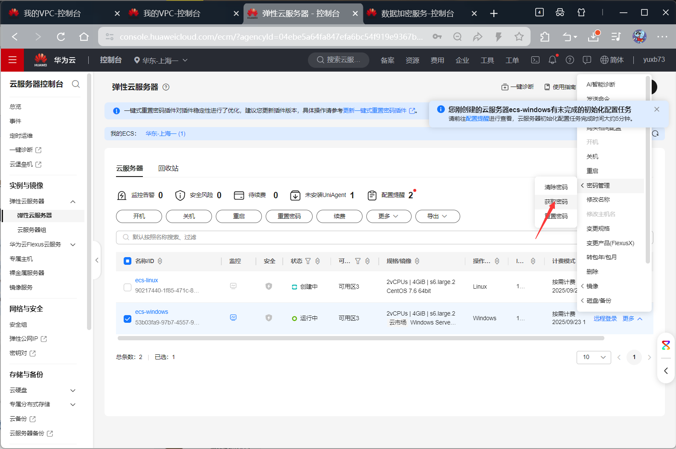Screen dimensions: 676x449
Task: Open the floating assistant icon at right edge
Action: coord(666,345)
